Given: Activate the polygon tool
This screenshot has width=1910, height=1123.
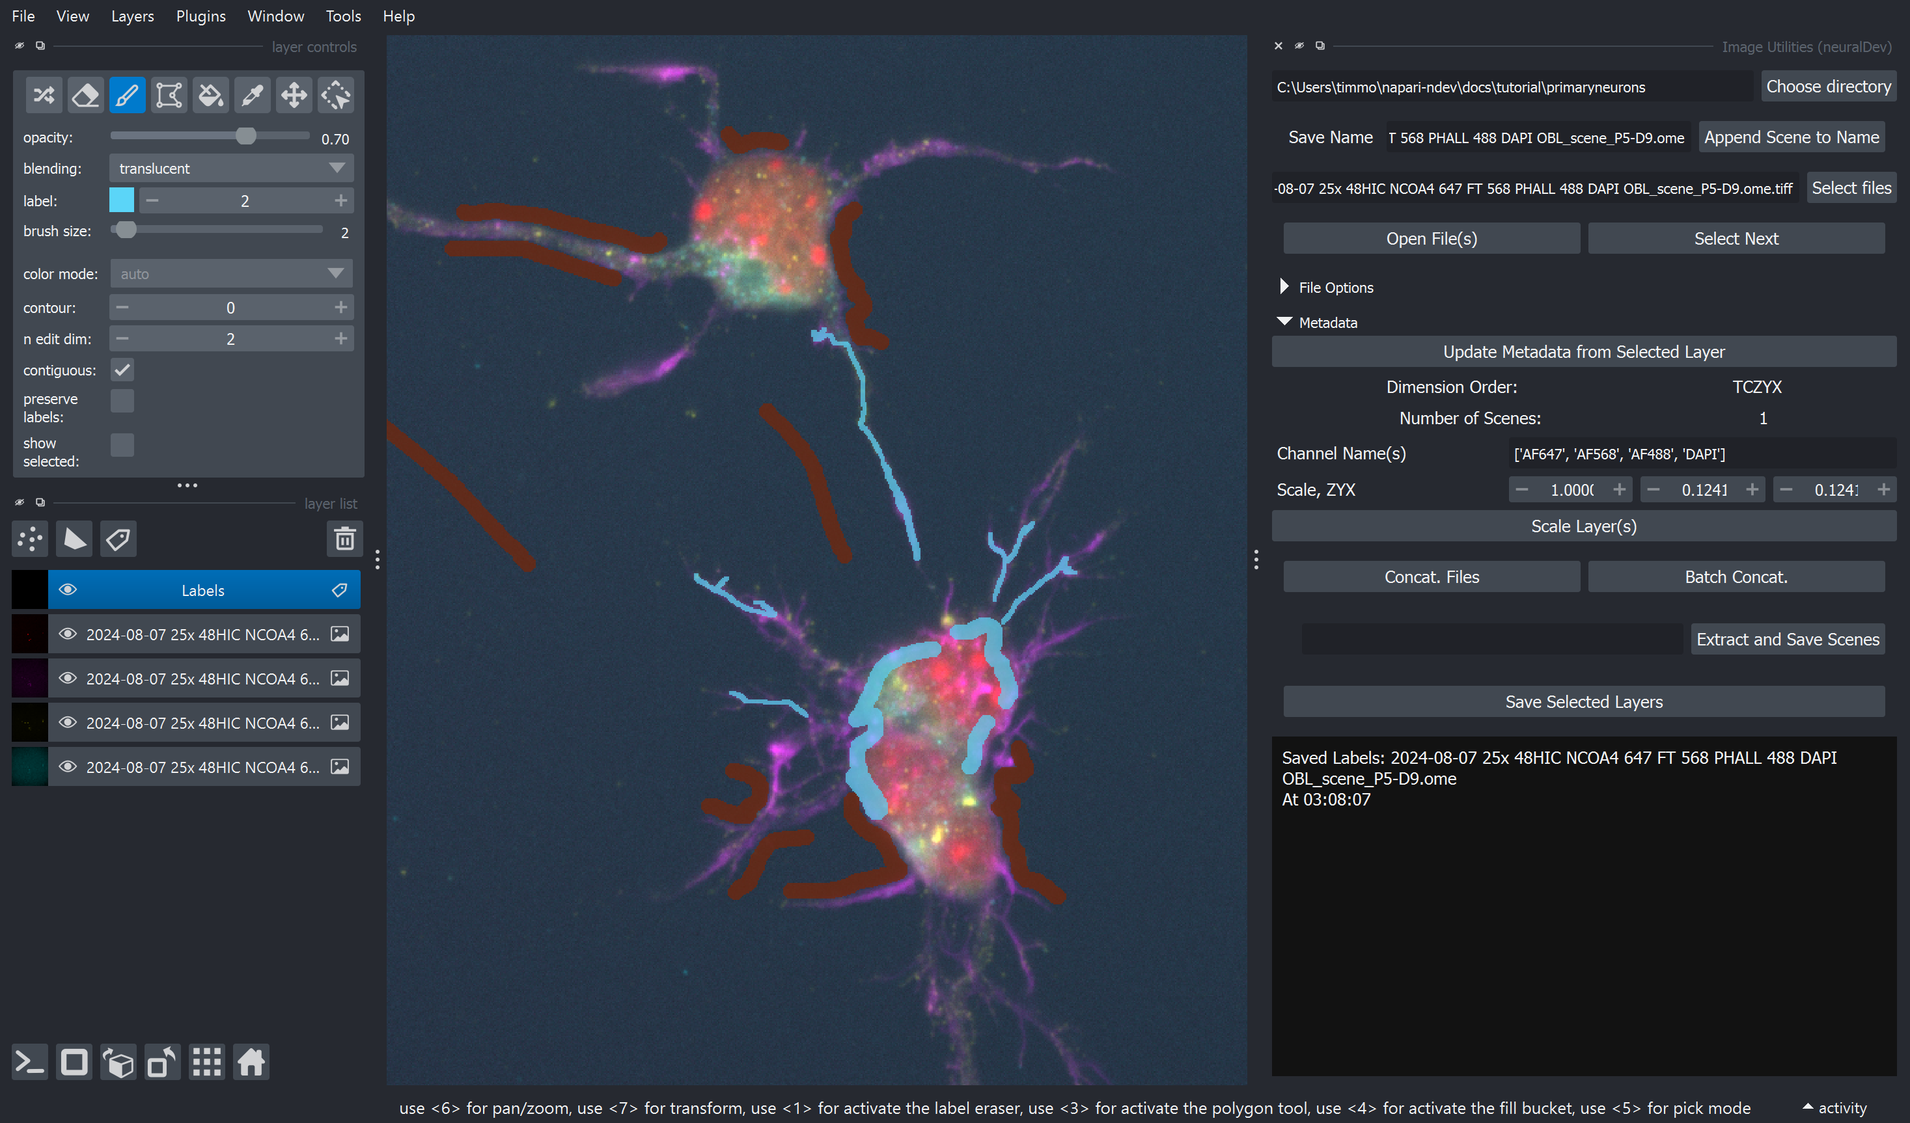Looking at the screenshot, I should (x=169, y=96).
